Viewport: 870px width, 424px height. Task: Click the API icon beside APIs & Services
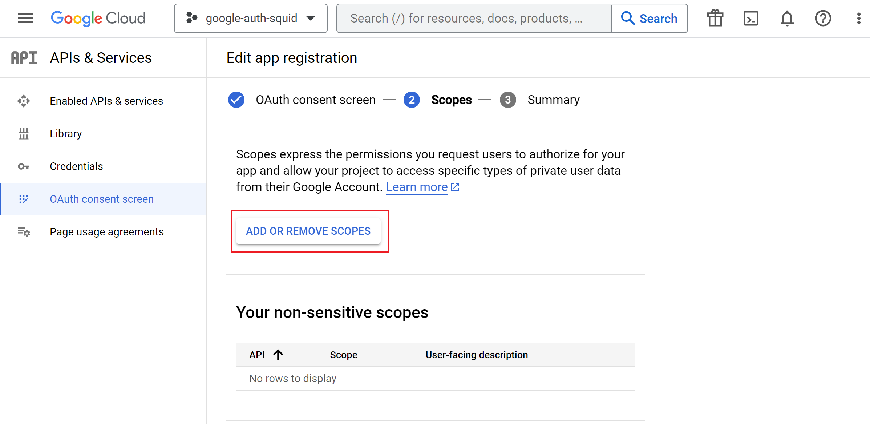(24, 58)
